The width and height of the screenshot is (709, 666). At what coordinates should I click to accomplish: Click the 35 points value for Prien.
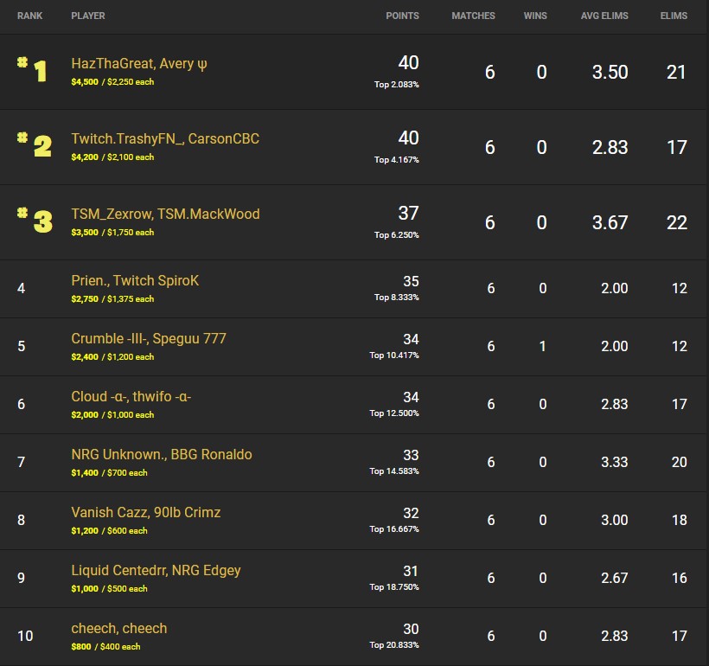point(411,281)
